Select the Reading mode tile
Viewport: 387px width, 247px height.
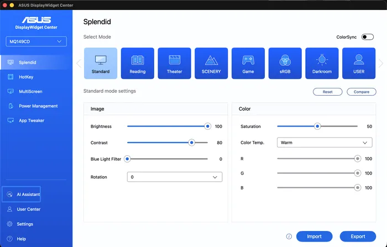138,64
